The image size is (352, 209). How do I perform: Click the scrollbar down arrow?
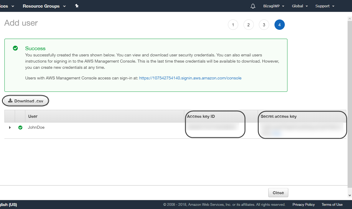point(350,195)
